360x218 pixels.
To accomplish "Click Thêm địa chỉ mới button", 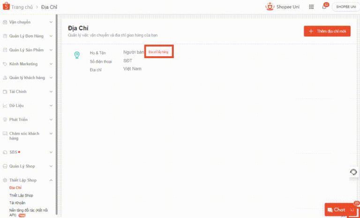I will [327, 31].
